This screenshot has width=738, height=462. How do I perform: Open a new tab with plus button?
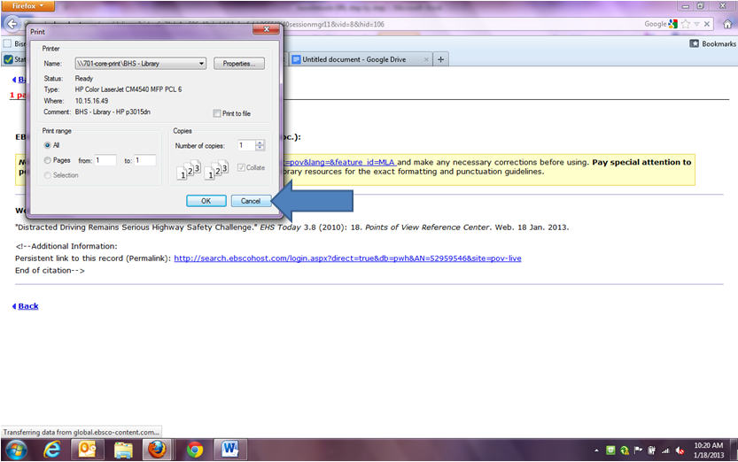click(441, 59)
